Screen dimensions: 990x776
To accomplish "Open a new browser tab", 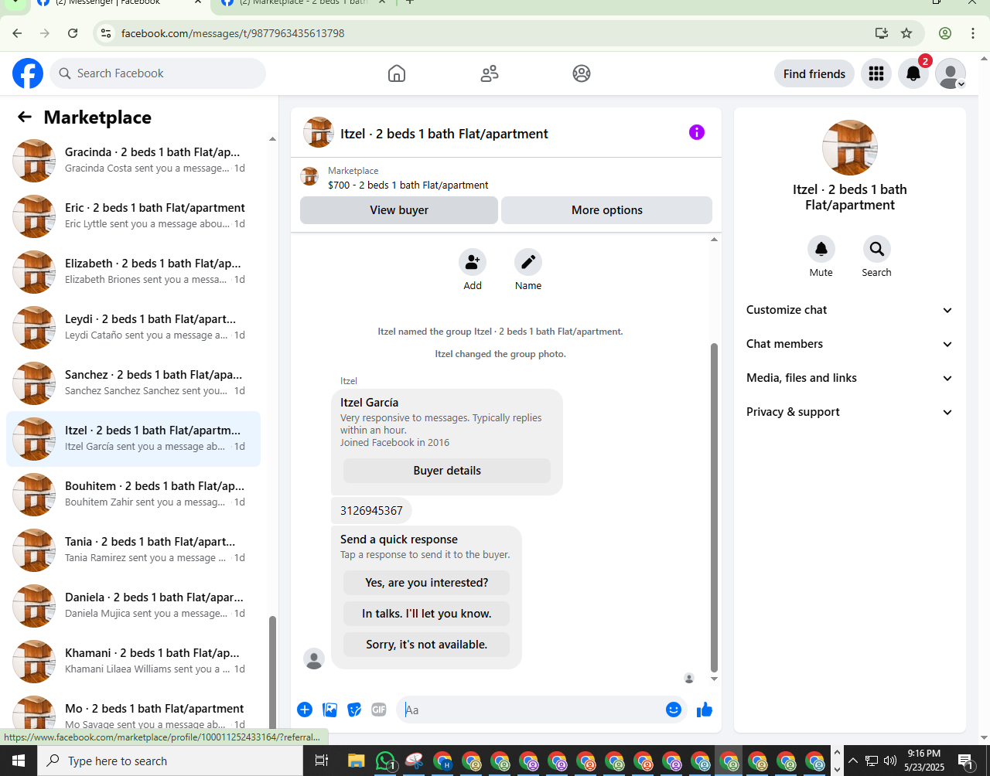I will click(x=410, y=2).
